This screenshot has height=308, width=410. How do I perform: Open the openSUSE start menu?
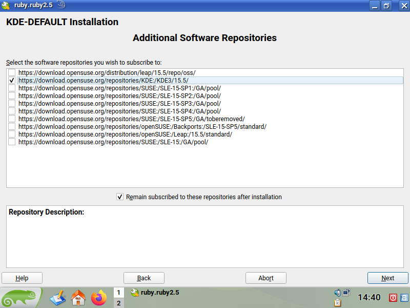(20, 298)
